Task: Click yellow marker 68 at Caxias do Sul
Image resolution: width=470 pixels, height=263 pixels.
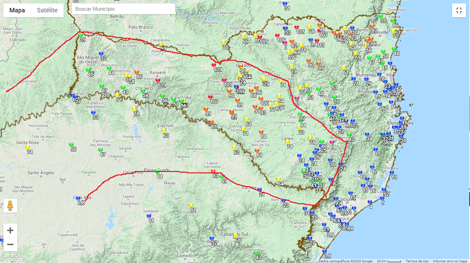Action: pyautogui.click(x=235, y=236)
